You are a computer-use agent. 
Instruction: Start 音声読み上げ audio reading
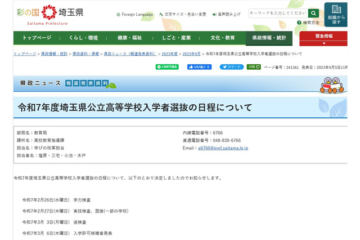(226, 14)
